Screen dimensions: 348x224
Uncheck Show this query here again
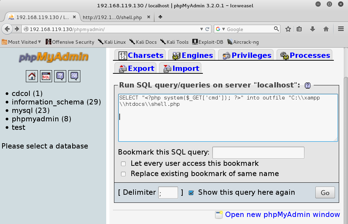[191, 193]
